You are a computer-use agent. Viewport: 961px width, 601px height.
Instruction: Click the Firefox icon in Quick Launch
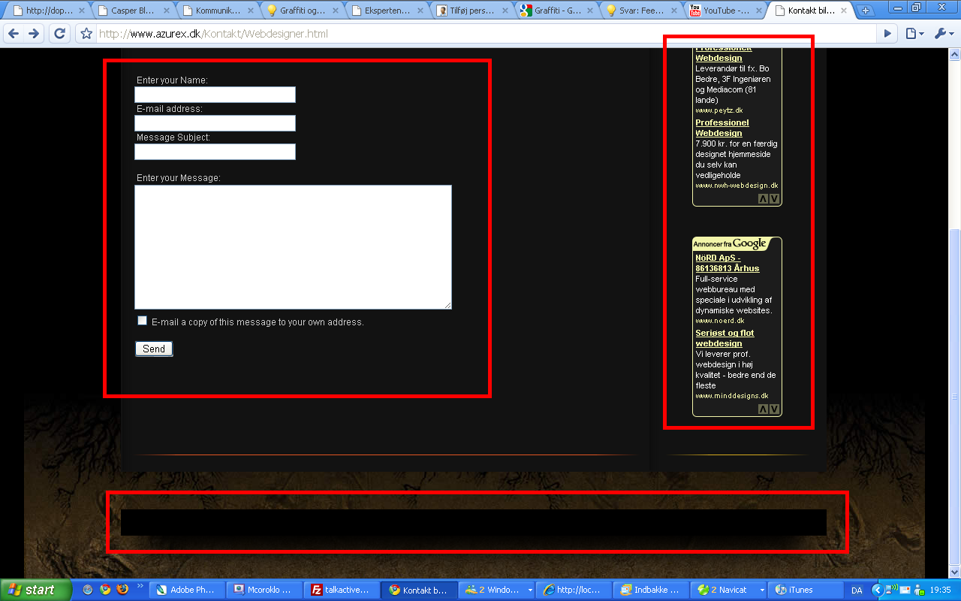pos(122,590)
